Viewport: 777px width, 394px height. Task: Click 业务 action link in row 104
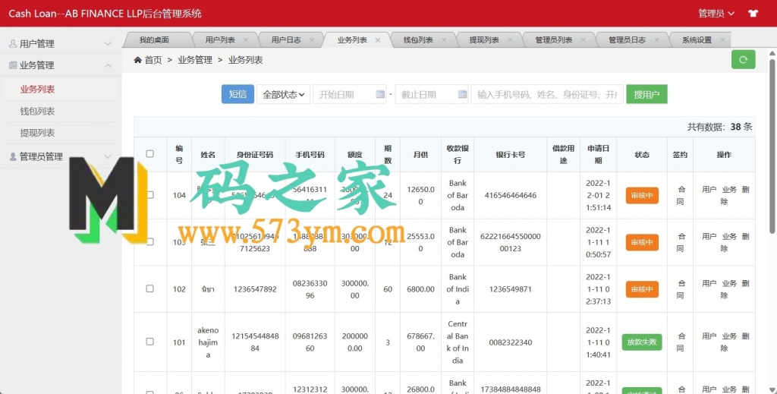729,189
